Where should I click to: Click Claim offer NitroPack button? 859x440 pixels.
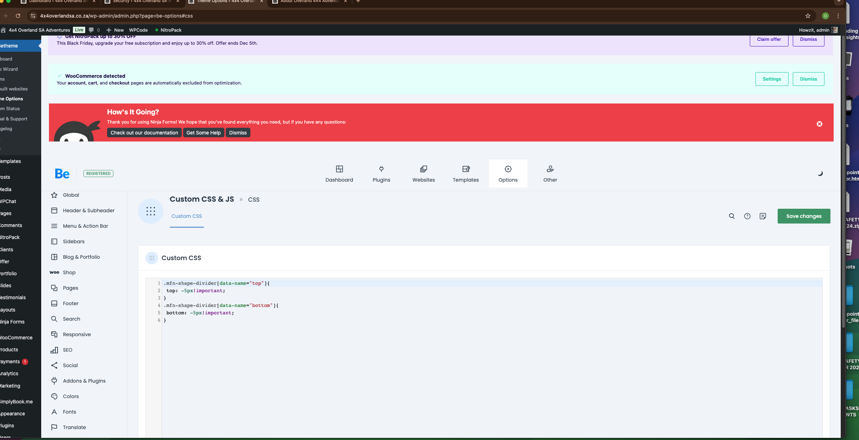768,39
